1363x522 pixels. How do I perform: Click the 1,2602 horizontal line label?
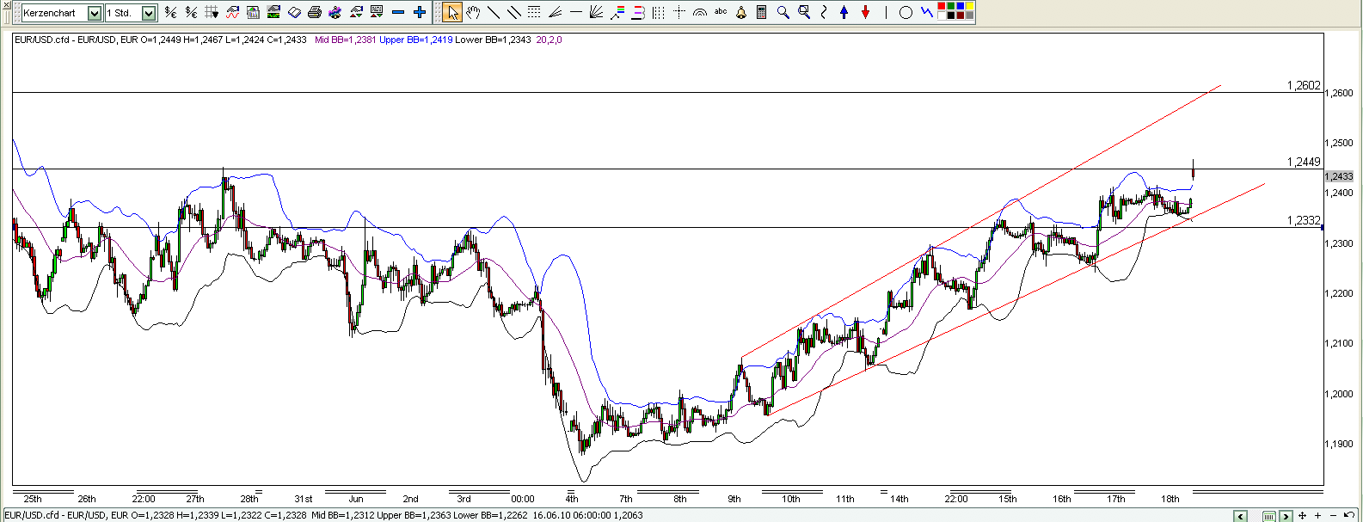click(x=1304, y=85)
